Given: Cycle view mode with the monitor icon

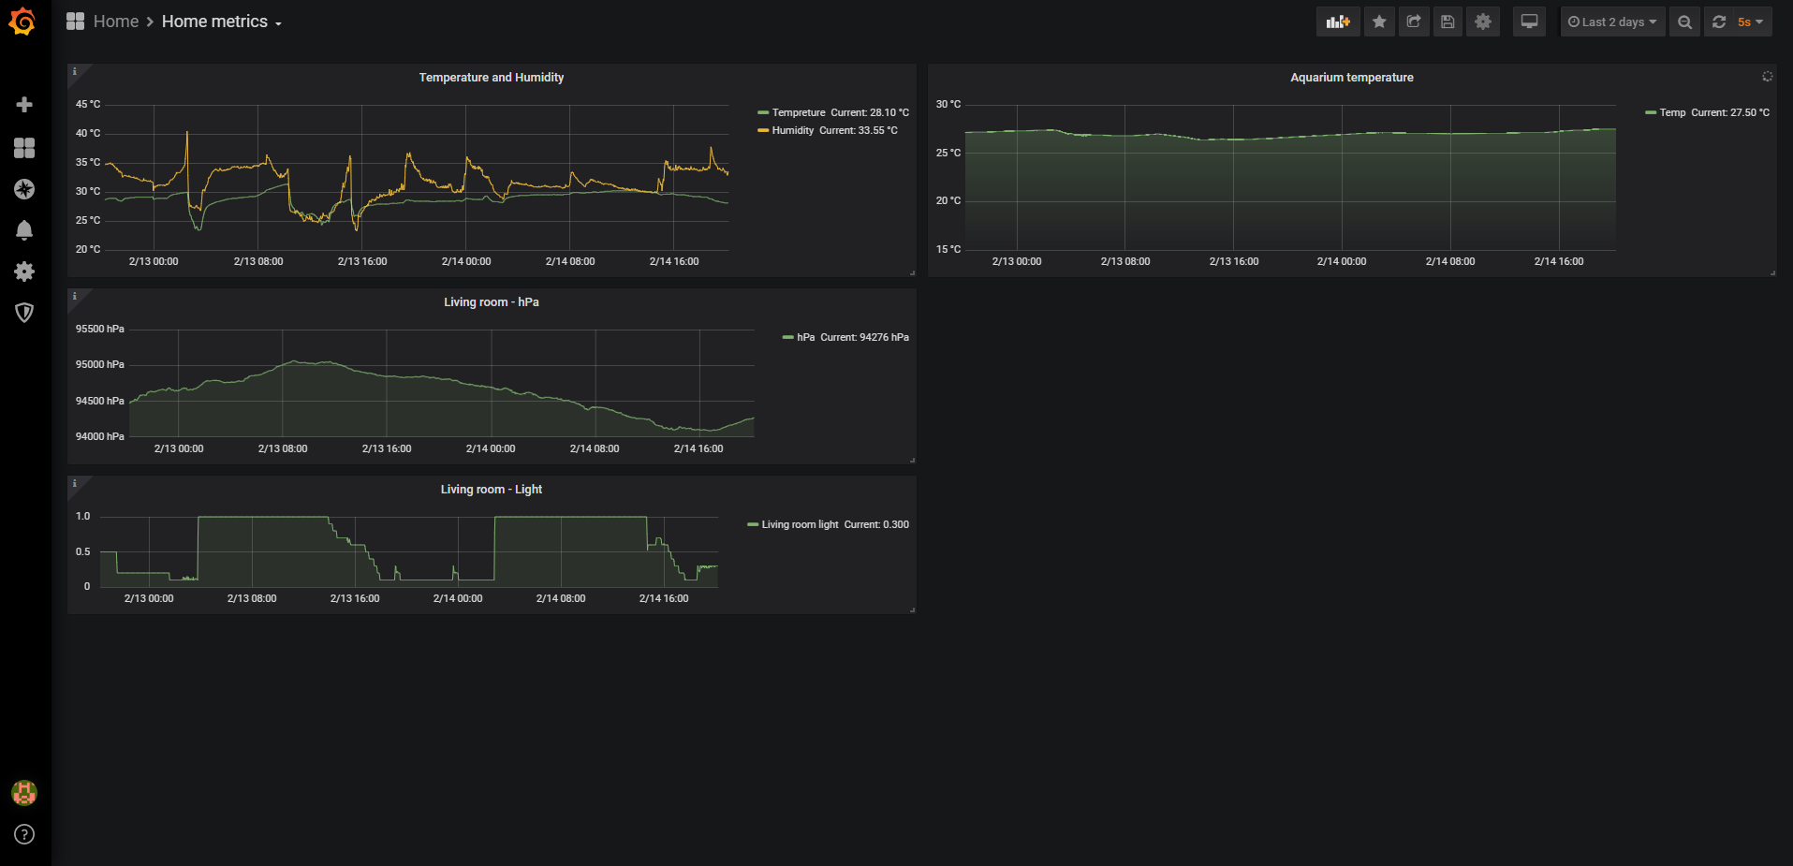Looking at the screenshot, I should [1529, 22].
